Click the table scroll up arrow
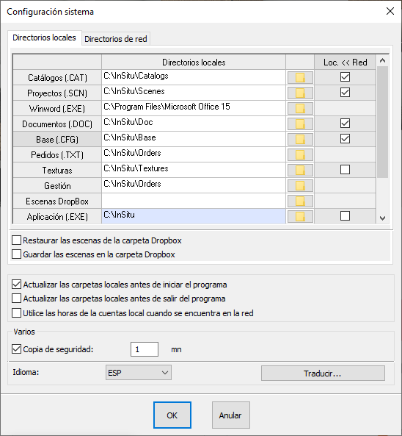 click(383, 60)
